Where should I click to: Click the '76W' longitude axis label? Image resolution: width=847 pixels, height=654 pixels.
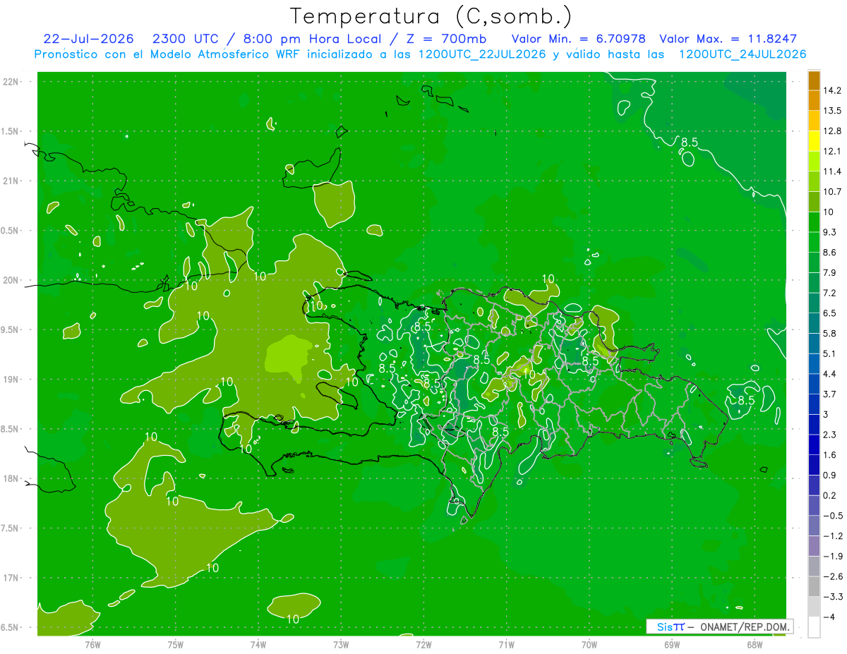(x=92, y=645)
